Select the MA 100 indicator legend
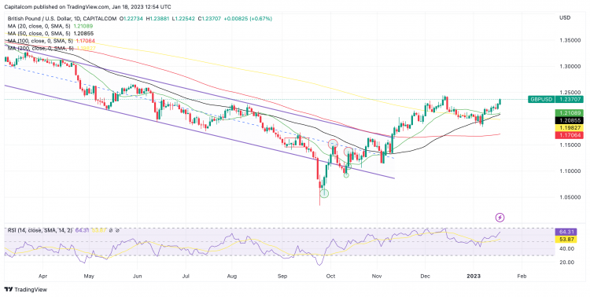 (x=51, y=41)
